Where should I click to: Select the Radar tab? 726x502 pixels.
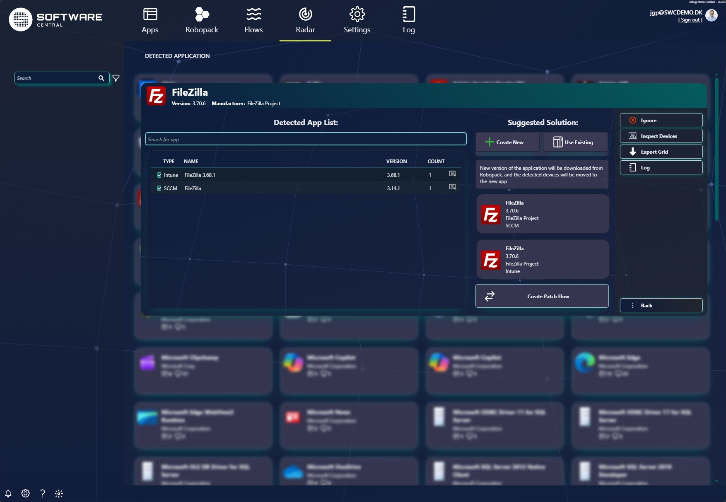click(x=305, y=21)
